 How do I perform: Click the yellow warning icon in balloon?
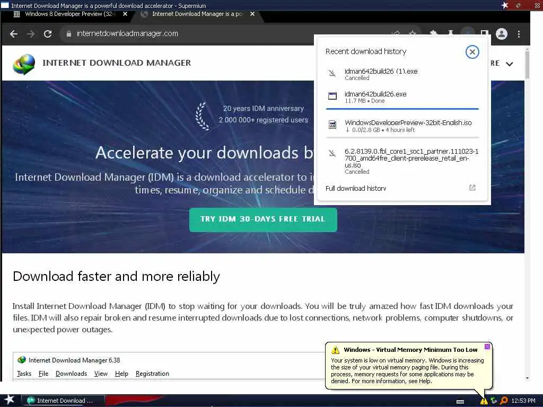[335, 350]
